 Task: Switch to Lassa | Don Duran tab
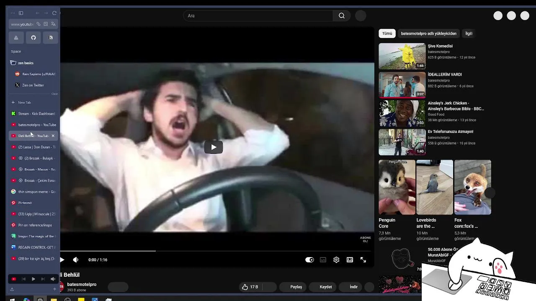pyautogui.click(x=33, y=147)
